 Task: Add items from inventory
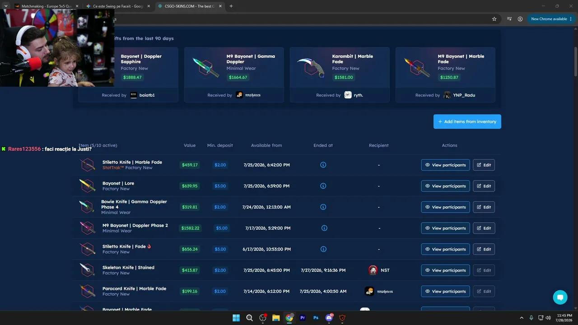pos(467,121)
